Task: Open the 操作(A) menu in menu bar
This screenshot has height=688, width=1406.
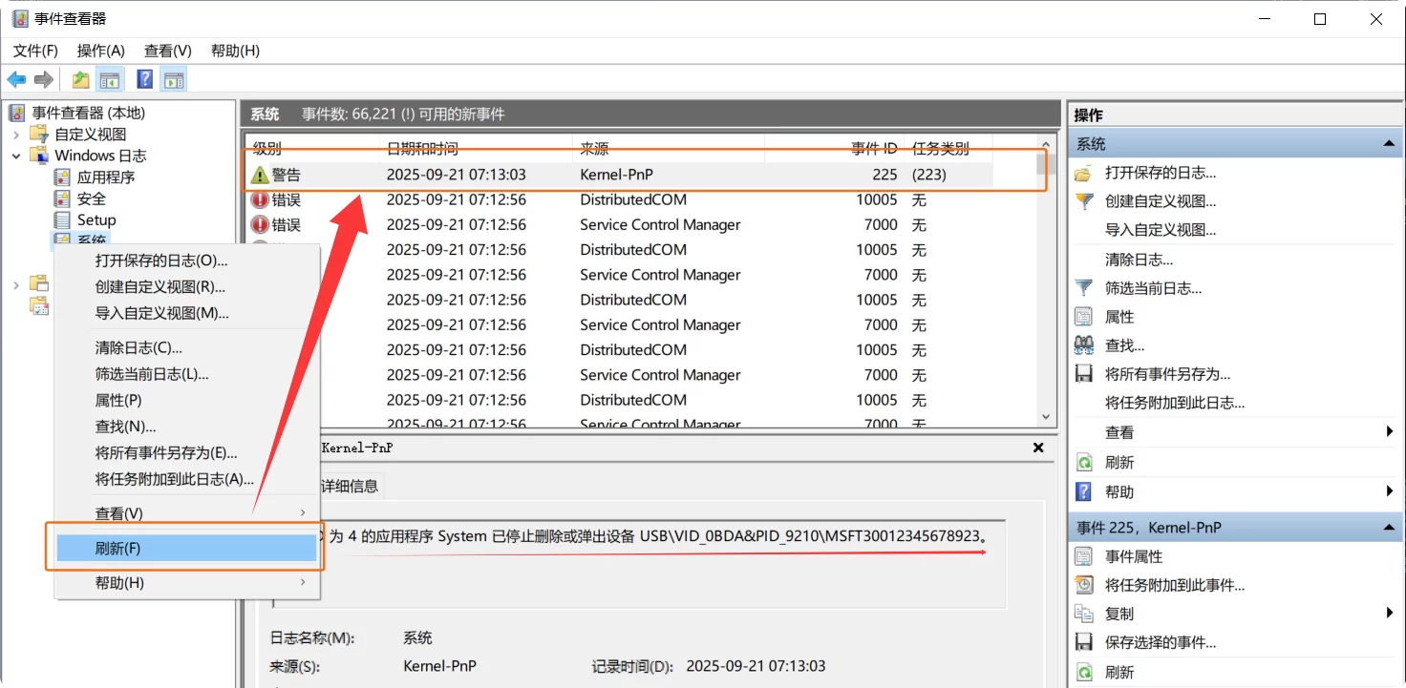Action: coord(101,51)
